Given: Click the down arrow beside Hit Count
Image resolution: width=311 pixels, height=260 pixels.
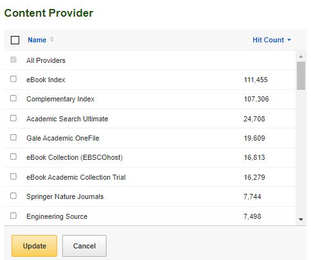Looking at the screenshot, I should pos(289,40).
